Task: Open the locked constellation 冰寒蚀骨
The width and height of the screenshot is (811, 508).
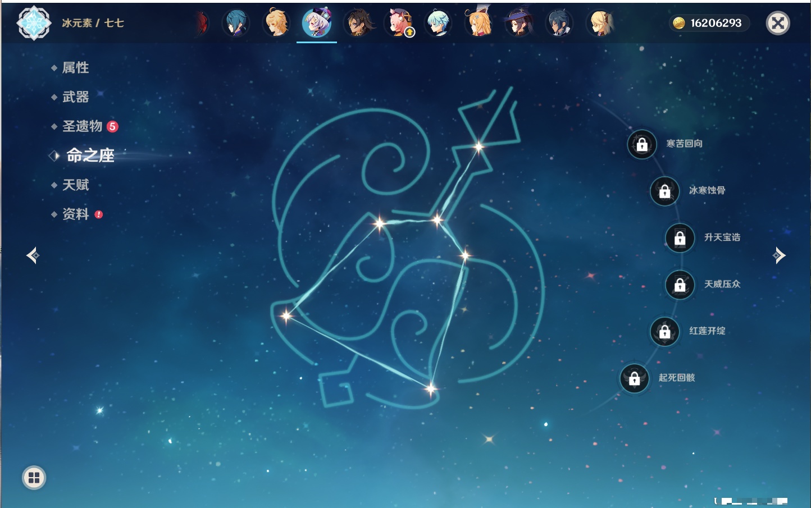Action: pyautogui.click(x=664, y=191)
